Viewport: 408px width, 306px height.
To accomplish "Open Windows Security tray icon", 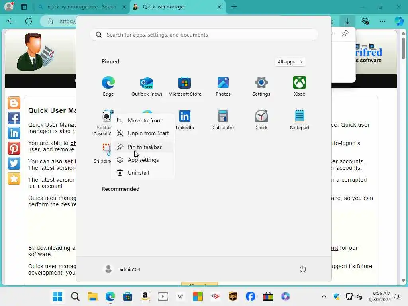I will pyautogui.click(x=337, y=296).
